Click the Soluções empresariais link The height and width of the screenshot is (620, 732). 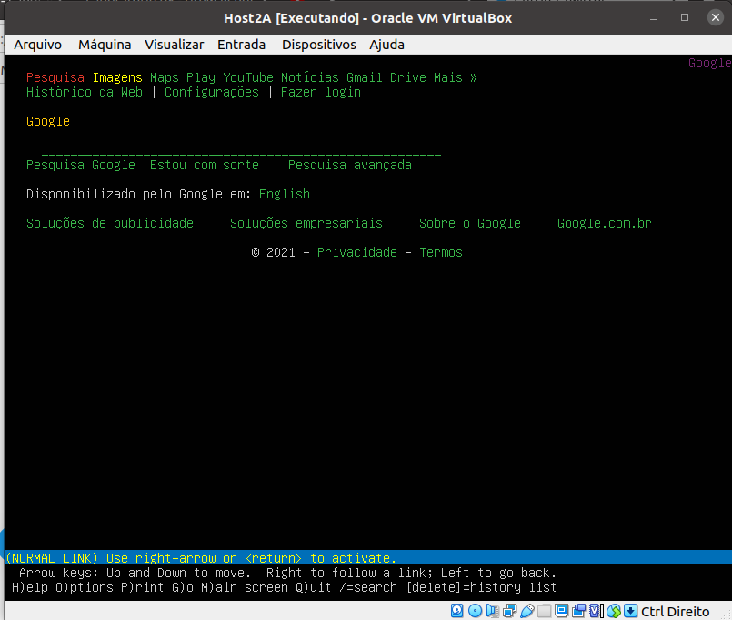(306, 223)
